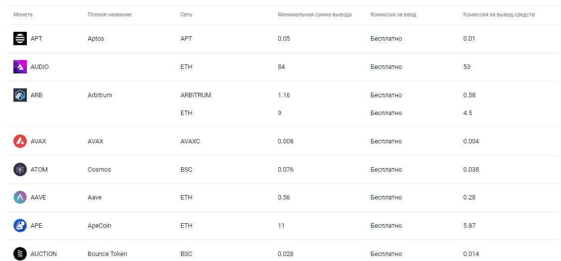Click the blue APE coin icon
Image resolution: width=561 pixels, height=261 pixels.
click(x=20, y=225)
